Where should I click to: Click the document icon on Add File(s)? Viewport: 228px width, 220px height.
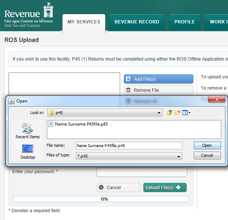[128, 79]
